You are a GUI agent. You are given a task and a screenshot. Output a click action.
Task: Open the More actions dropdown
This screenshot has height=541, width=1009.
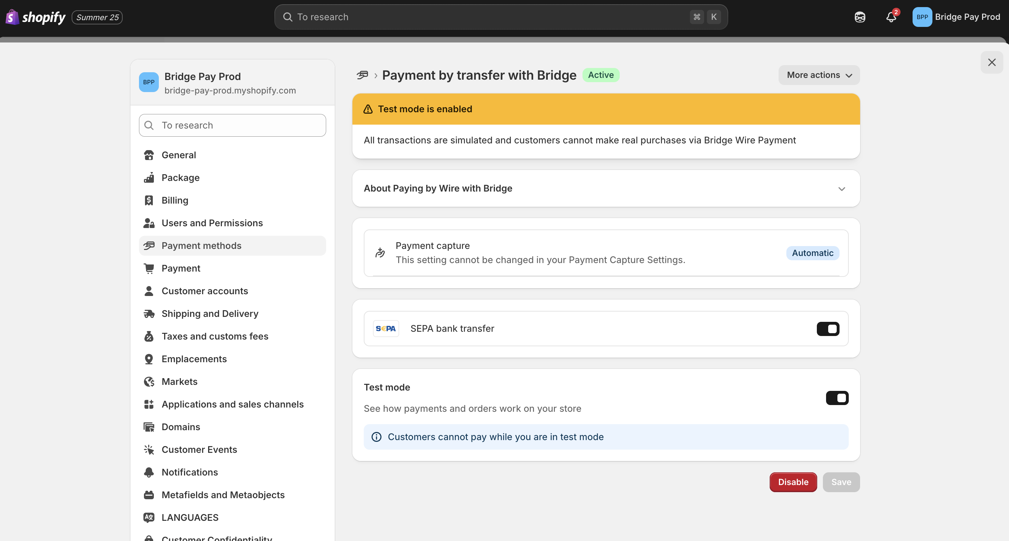point(819,75)
